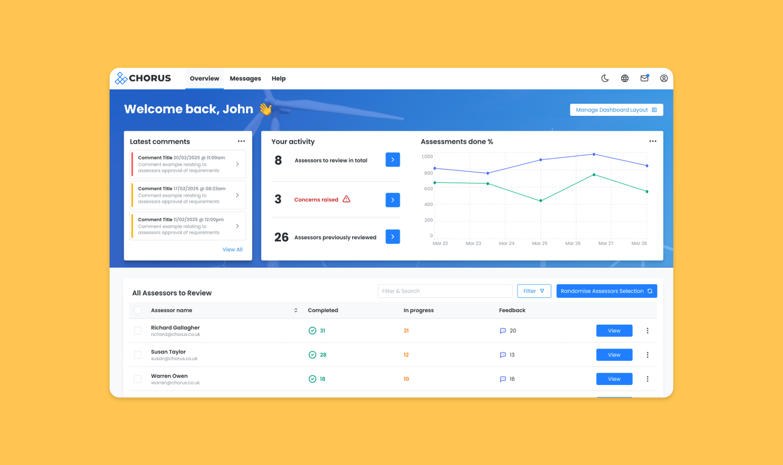Open Assessments done chart options menu
Image resolution: width=783 pixels, height=465 pixels.
coord(652,141)
